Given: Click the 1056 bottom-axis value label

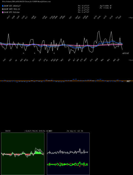Looking at the screenshot, I should (96, 60).
